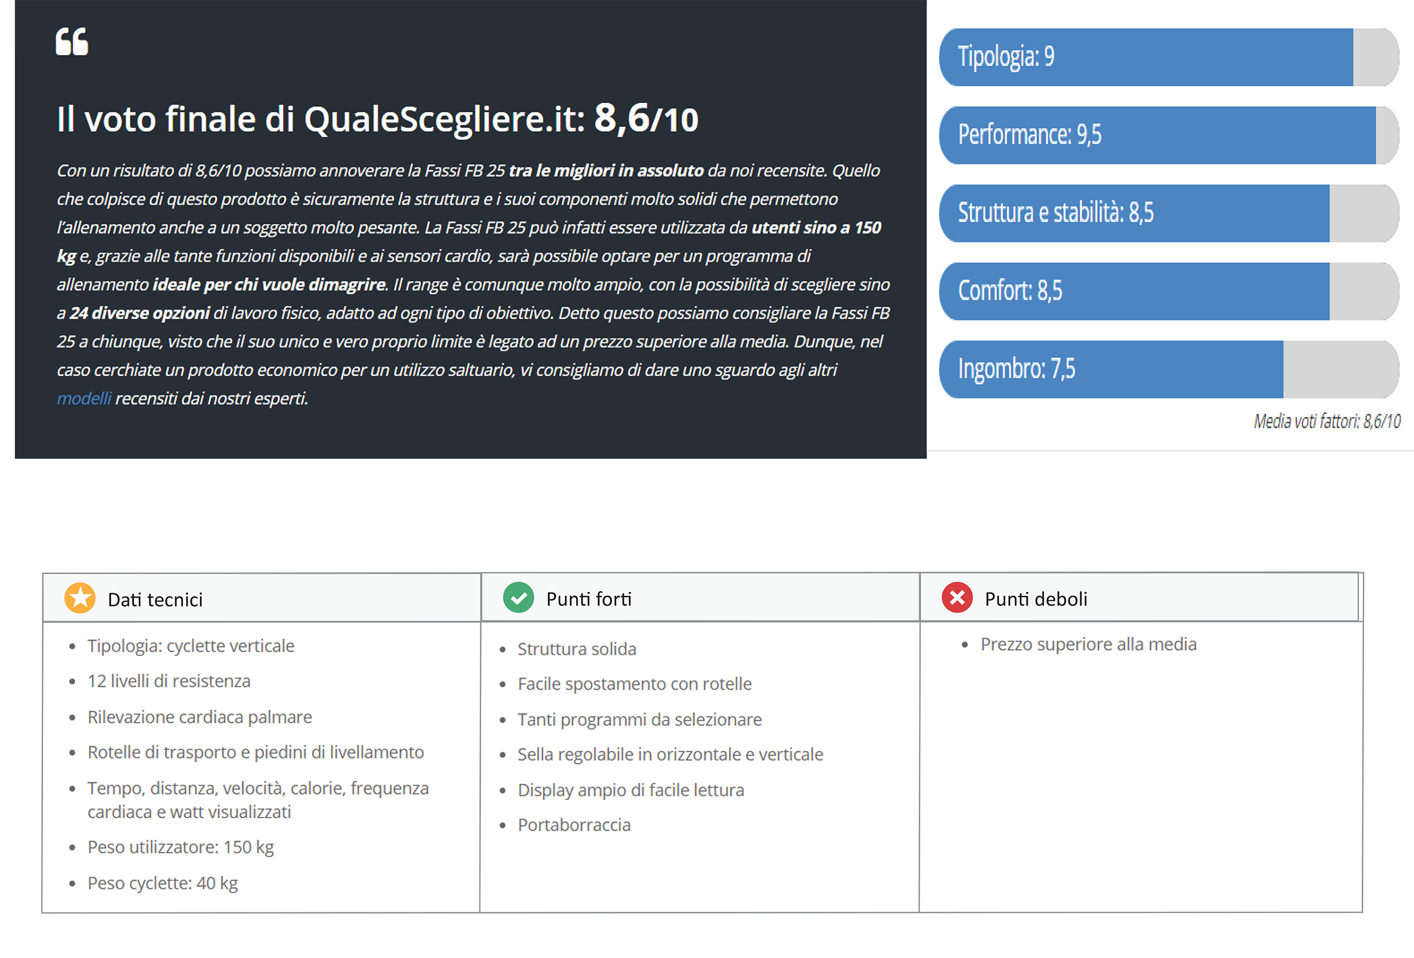Click the 'Il voto finale' heading
1414x958 pixels.
(x=377, y=119)
